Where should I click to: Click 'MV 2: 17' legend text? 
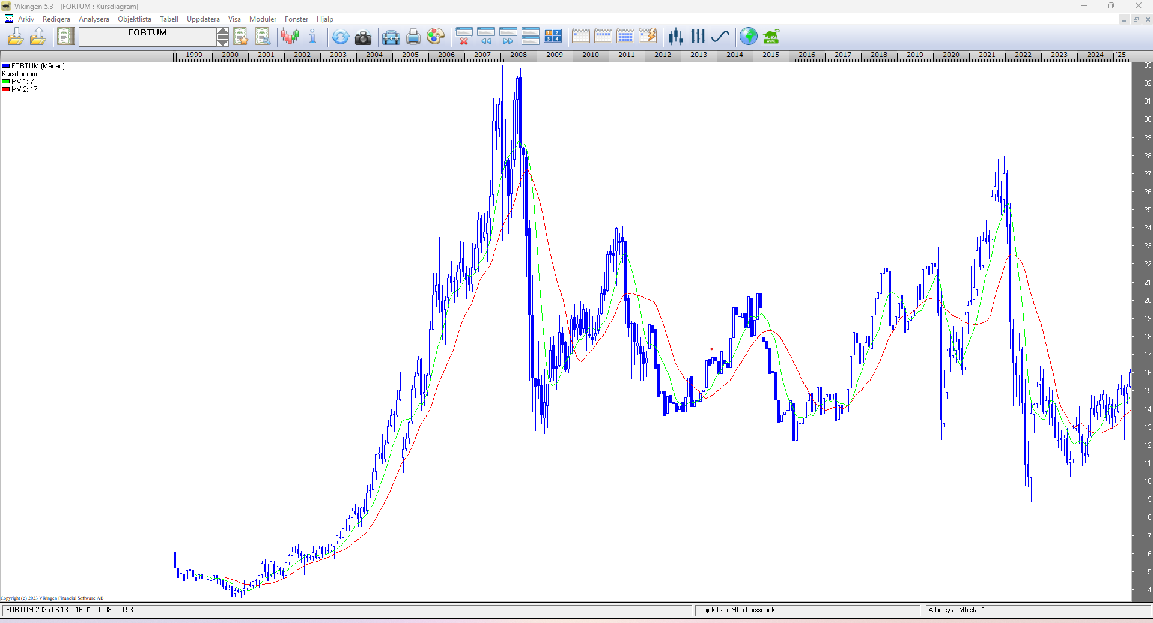click(x=24, y=89)
